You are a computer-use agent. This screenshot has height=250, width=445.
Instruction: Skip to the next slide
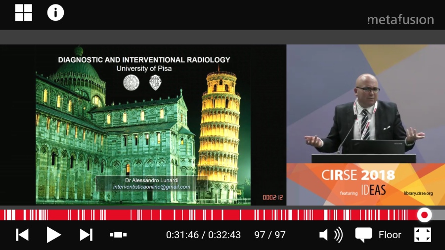pos(86,235)
